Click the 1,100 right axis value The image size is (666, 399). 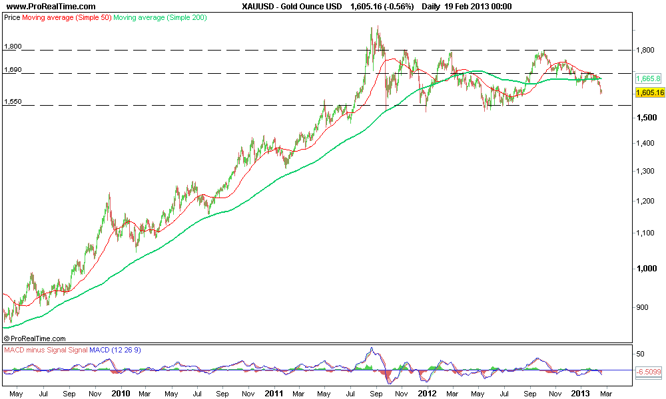click(x=645, y=233)
